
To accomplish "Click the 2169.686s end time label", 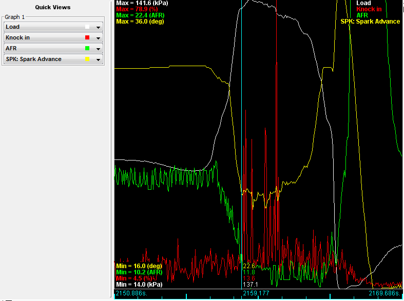I will [x=385, y=294].
